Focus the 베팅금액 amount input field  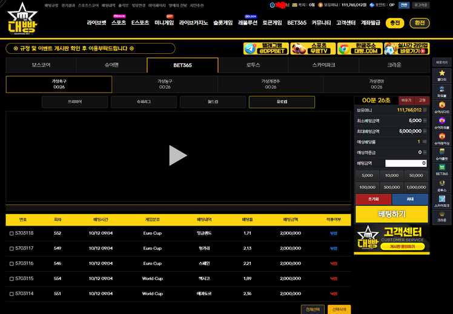(x=406, y=163)
